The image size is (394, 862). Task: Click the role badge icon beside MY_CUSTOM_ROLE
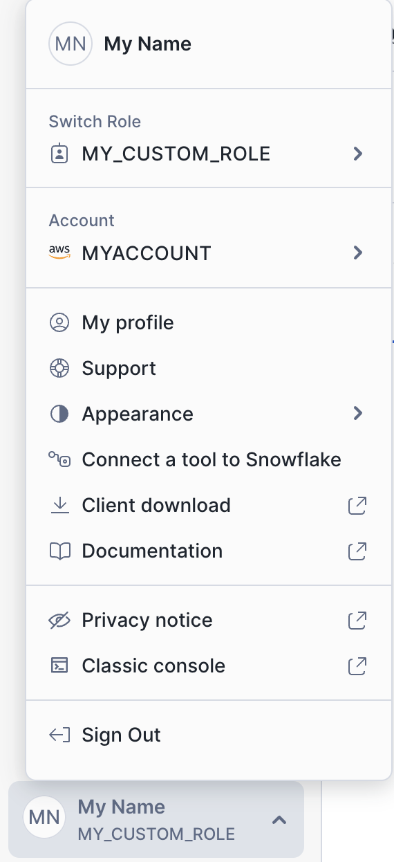coord(60,154)
